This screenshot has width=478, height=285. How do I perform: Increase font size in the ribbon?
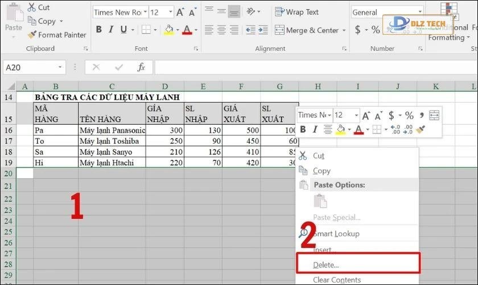point(180,12)
